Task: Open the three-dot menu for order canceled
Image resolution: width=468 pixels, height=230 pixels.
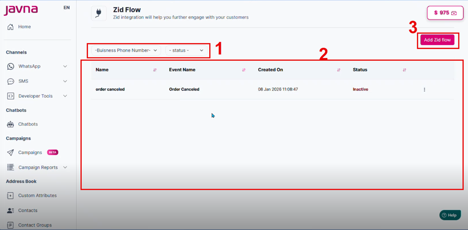Action: point(424,90)
